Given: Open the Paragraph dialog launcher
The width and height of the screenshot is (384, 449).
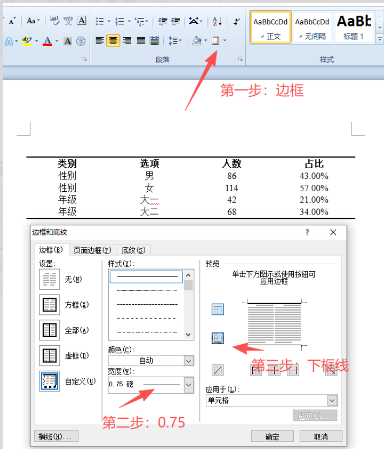Looking at the screenshot, I should 240,59.
